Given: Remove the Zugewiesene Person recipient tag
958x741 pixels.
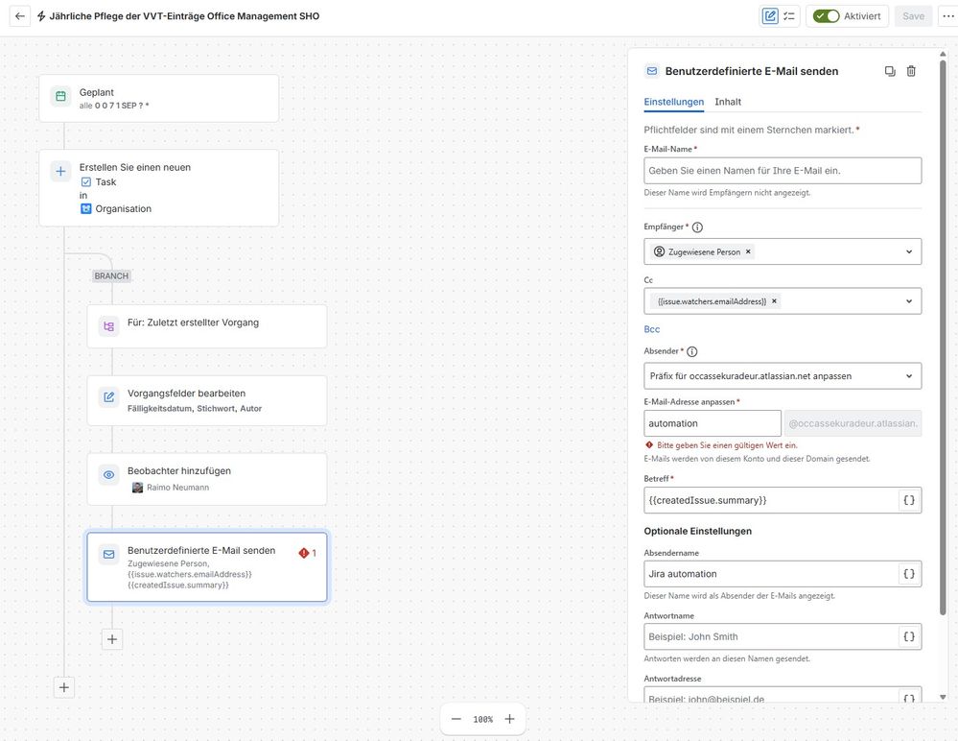Looking at the screenshot, I should click(x=748, y=251).
